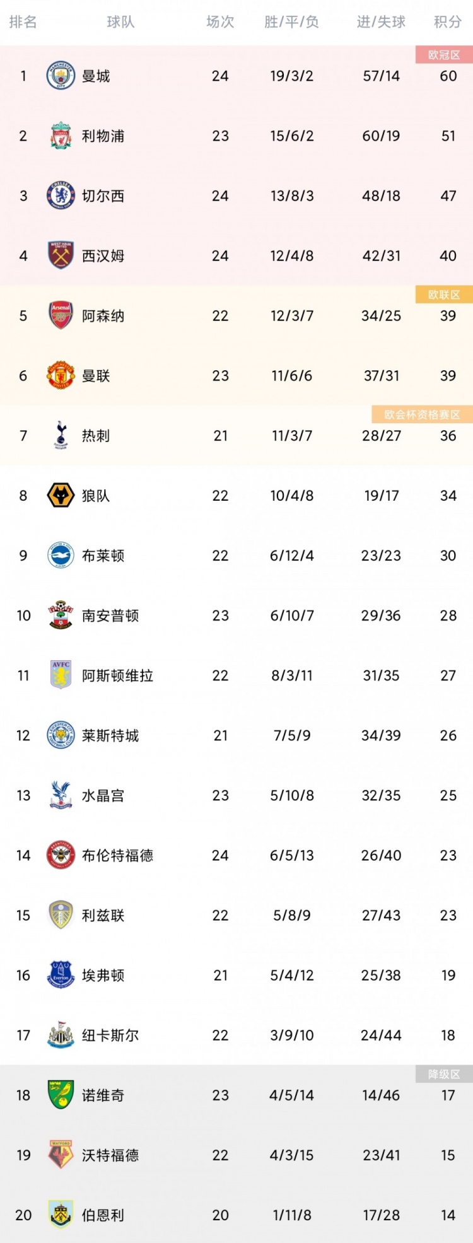Select the Burnley club crest
The width and height of the screenshot is (473, 1243).
coord(61,1215)
